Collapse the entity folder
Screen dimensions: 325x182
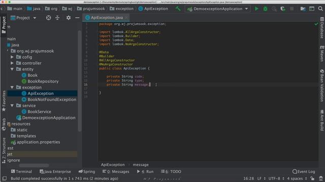point(12,69)
